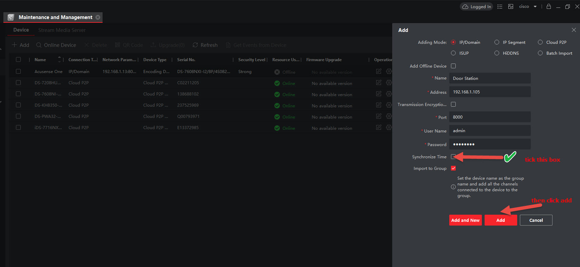Click the Online Device search button
Image resolution: width=580 pixels, height=267 pixels.
(x=56, y=45)
